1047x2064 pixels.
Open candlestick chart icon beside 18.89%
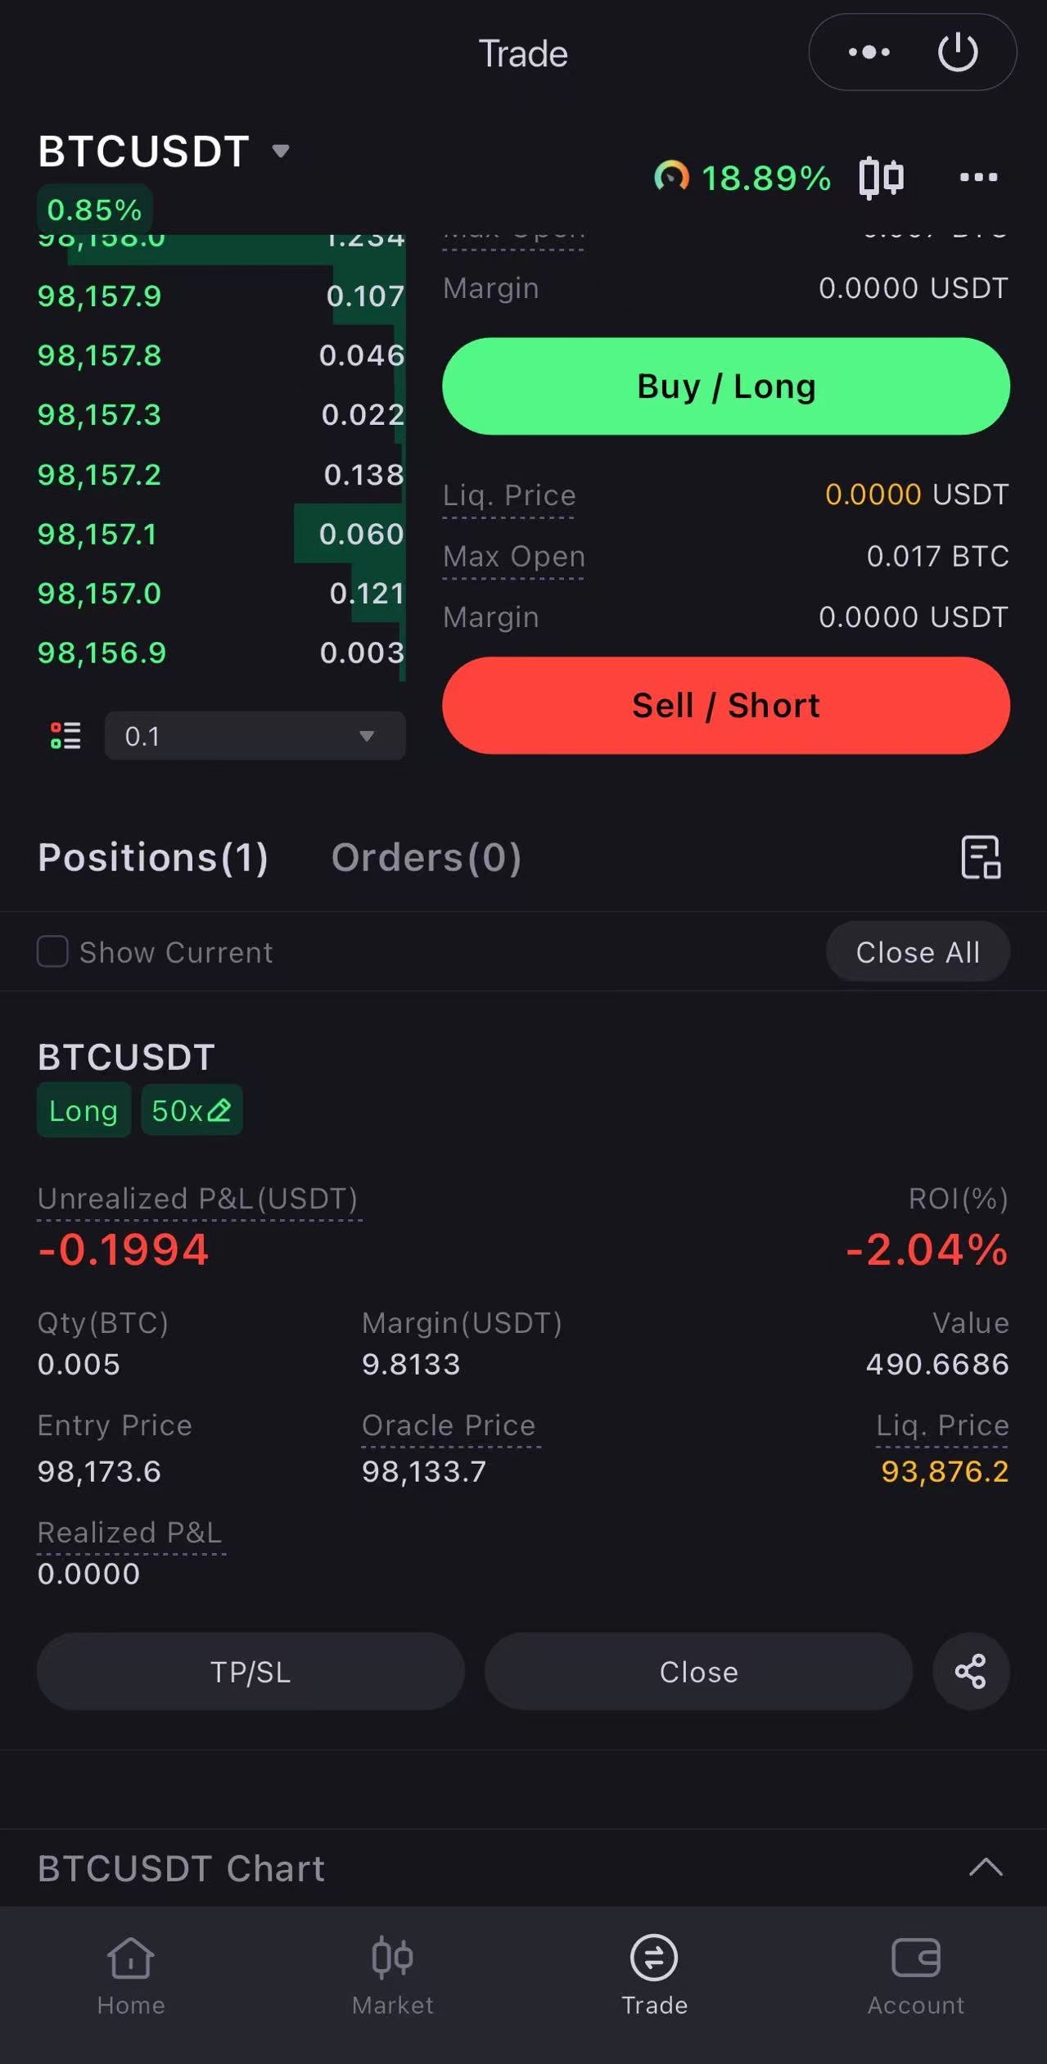coord(881,177)
